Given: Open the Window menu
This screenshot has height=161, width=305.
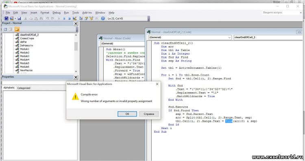Looking at the screenshot, I should click(100, 13).
